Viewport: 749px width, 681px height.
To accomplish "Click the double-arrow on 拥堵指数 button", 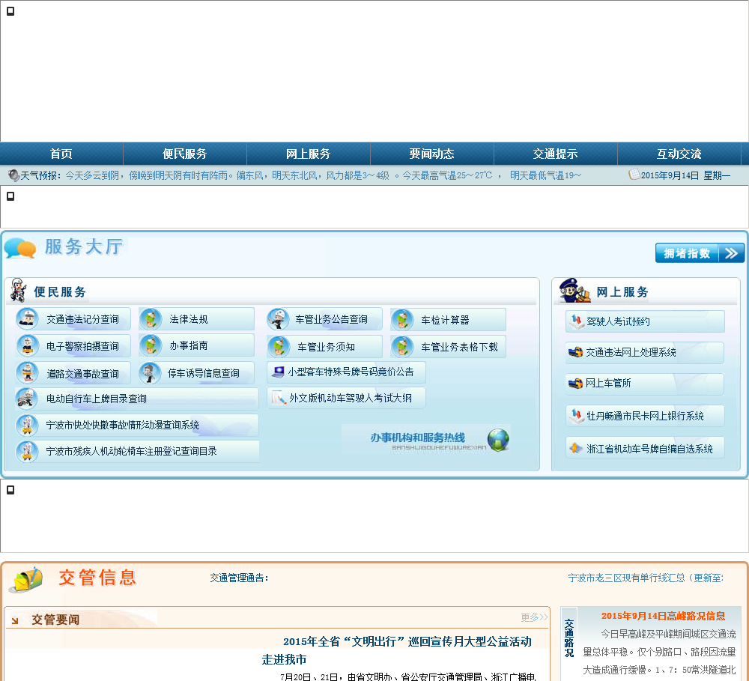I will (x=731, y=252).
